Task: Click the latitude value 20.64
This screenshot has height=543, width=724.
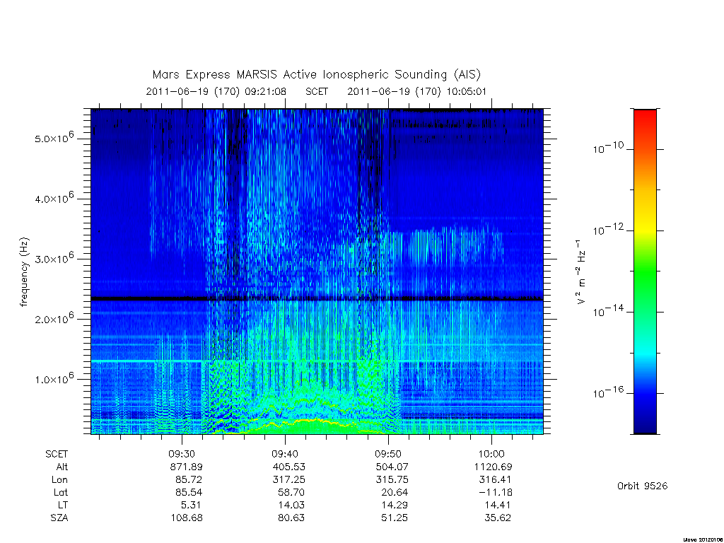Action: click(x=395, y=492)
